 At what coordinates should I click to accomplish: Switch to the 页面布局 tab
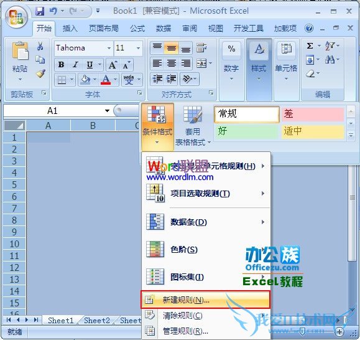[x=104, y=29]
